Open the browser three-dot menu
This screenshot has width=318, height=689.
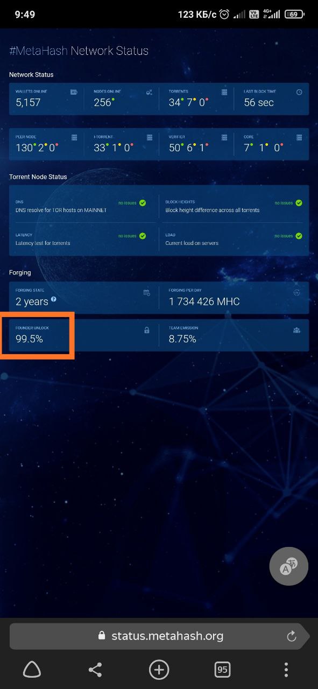(x=286, y=670)
